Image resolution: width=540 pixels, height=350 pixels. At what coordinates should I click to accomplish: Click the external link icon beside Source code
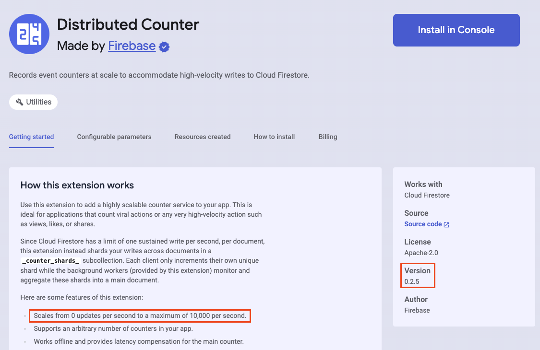click(x=446, y=224)
